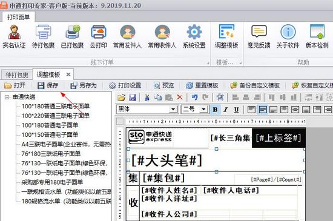Align selected elements to bottom

[x=294, y=97]
